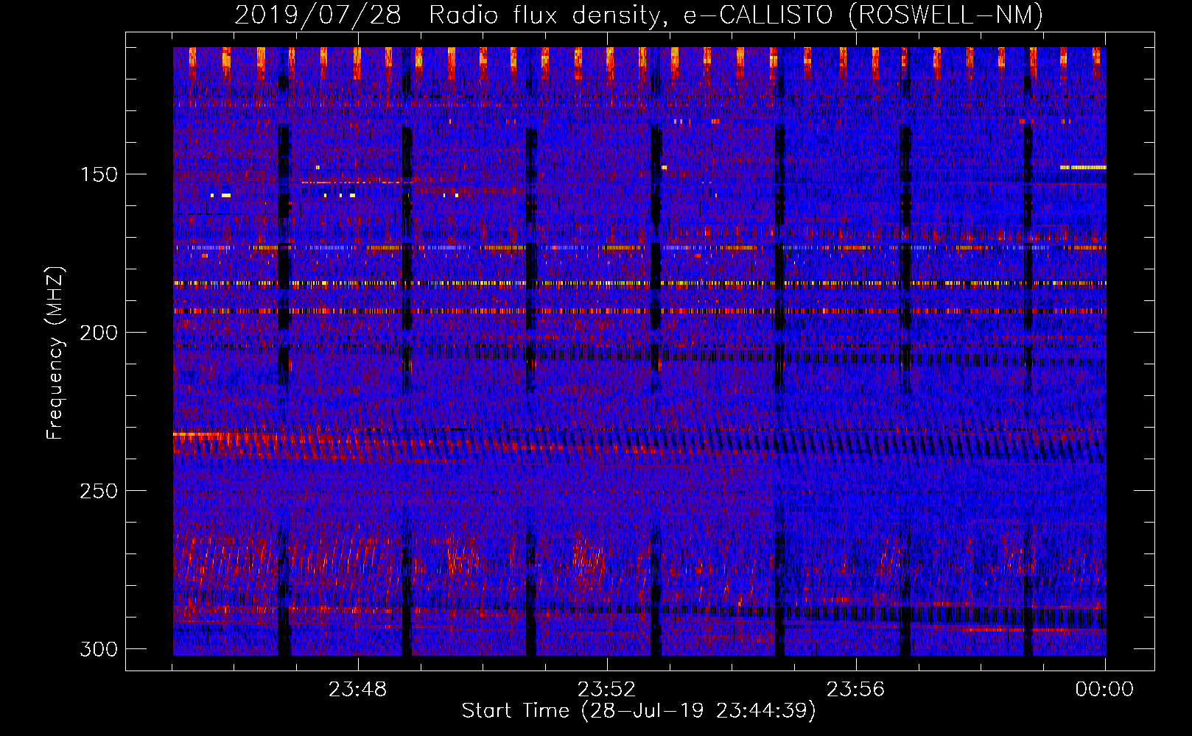The height and width of the screenshot is (736, 1192).
Task: Click the 250 frequency axis label
Action: [x=99, y=491]
